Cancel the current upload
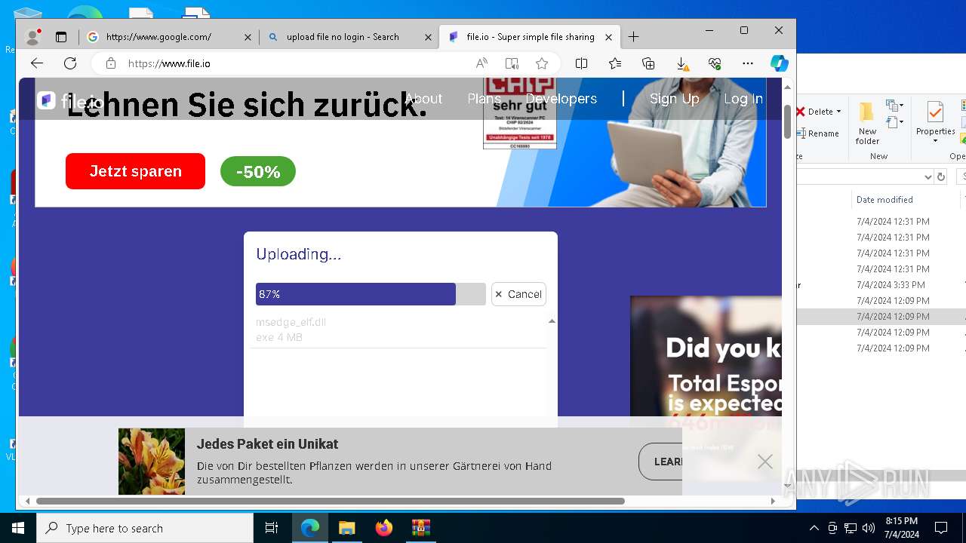Screen dimensions: 966x543 pos(518,294)
